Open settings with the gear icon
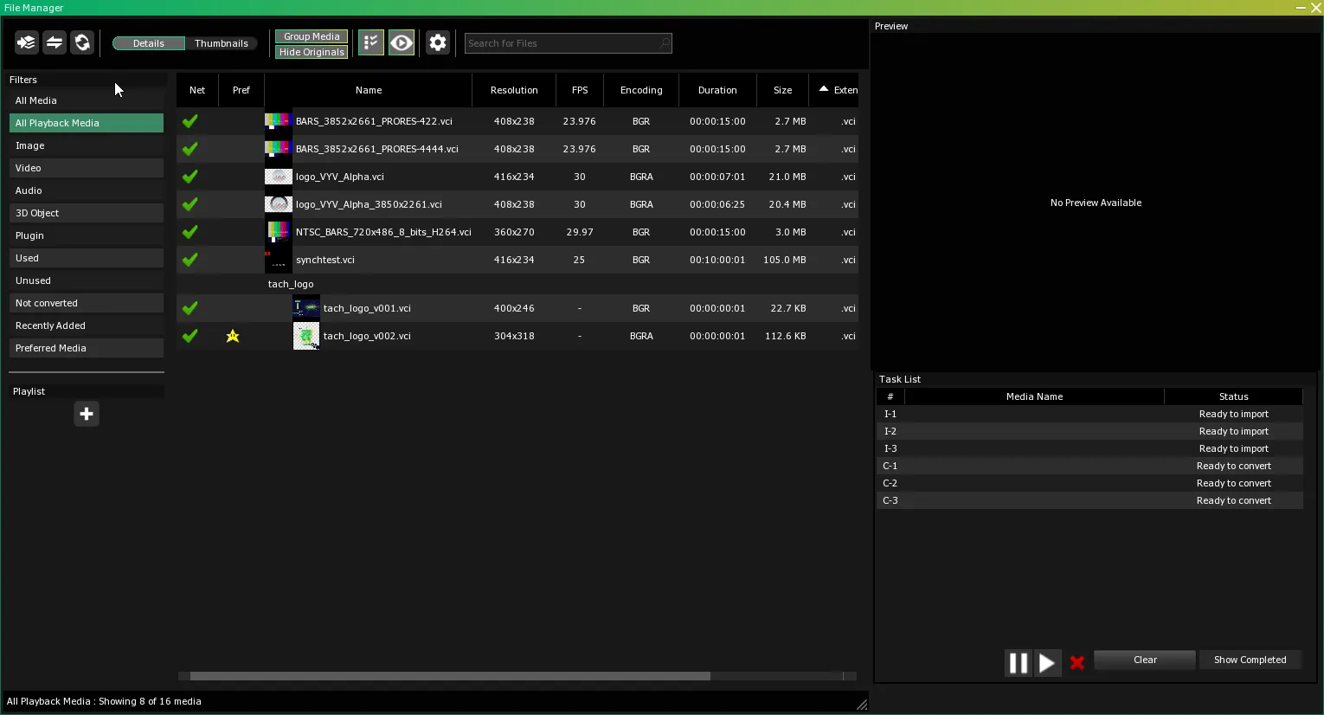The image size is (1324, 715). pos(438,42)
